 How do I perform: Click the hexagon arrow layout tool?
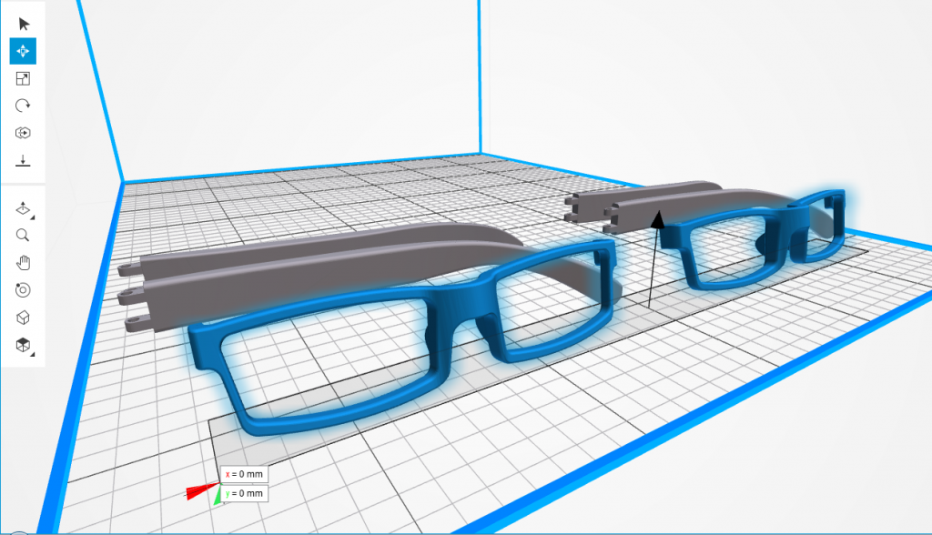tap(24, 133)
